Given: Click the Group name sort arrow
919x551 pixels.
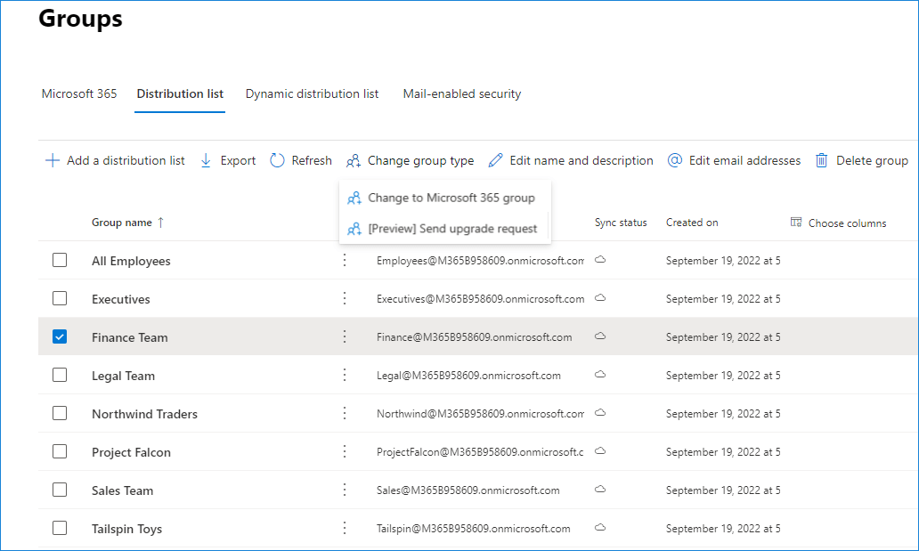Looking at the screenshot, I should coord(161,223).
